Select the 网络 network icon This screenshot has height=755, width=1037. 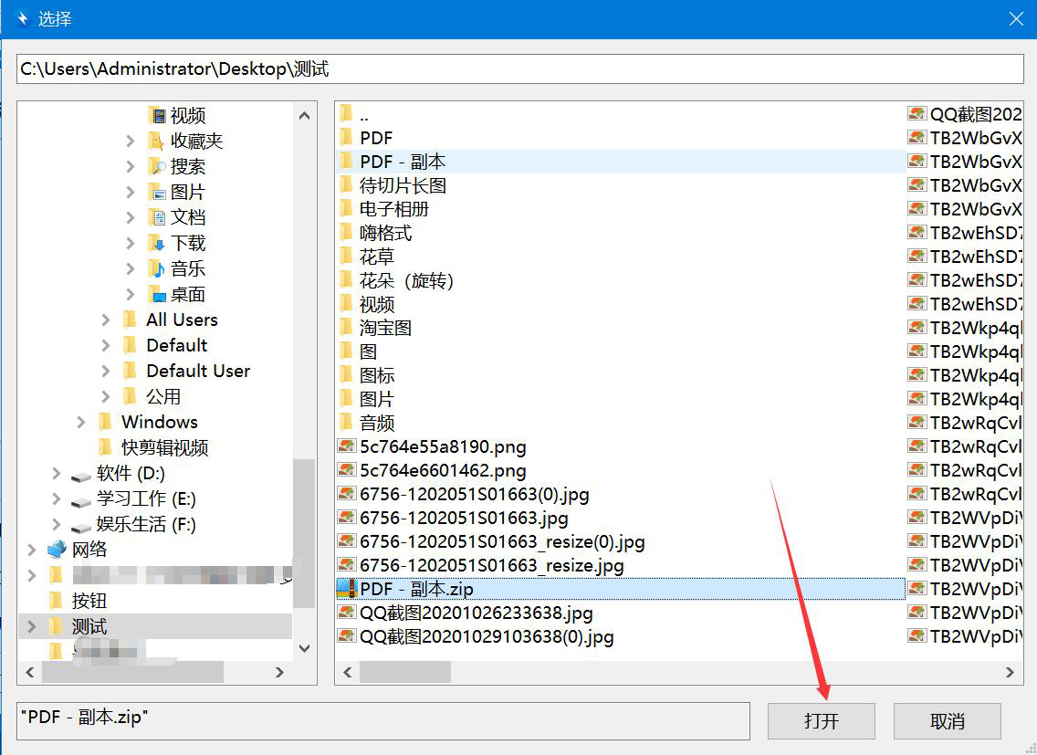coord(57,550)
